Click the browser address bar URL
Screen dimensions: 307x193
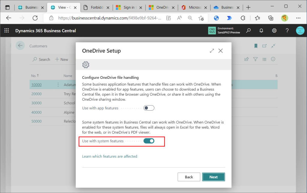pos(110,18)
